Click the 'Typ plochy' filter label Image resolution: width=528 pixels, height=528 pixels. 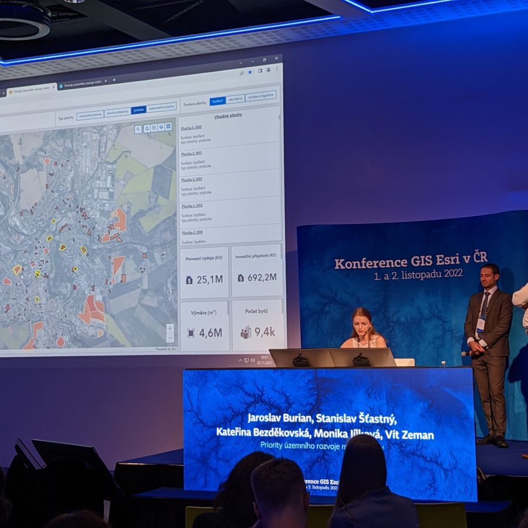click(x=66, y=118)
